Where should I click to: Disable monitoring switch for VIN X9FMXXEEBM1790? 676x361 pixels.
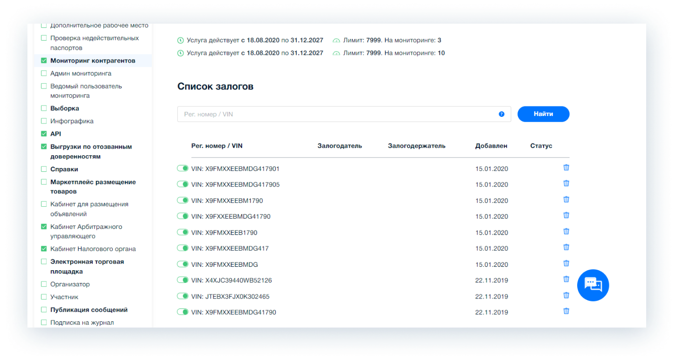(x=183, y=200)
